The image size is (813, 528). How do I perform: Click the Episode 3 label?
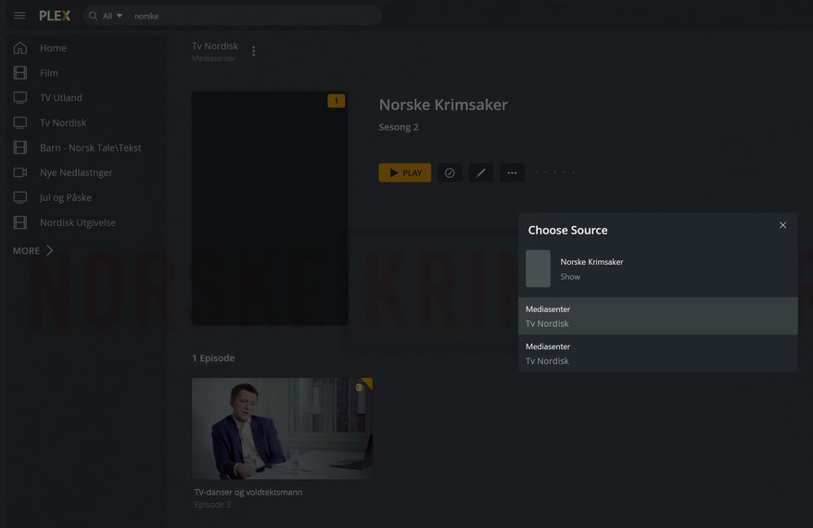[212, 505]
